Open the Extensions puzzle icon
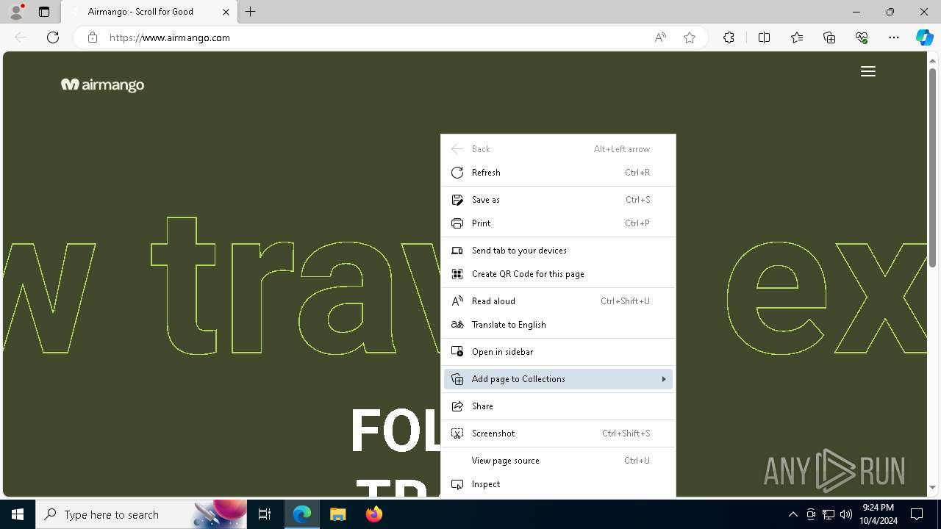Screen dimensions: 941x529 [729, 37]
